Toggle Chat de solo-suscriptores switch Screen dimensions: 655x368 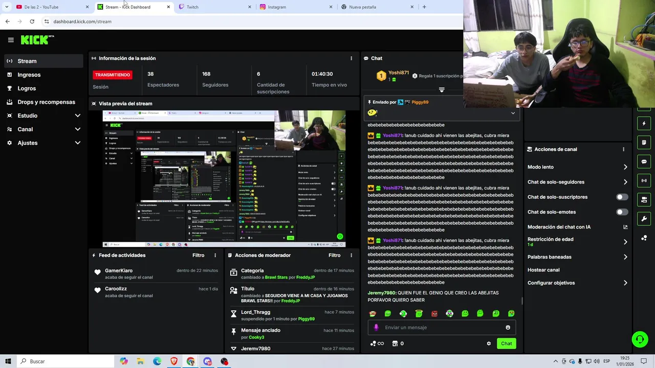pos(622,197)
